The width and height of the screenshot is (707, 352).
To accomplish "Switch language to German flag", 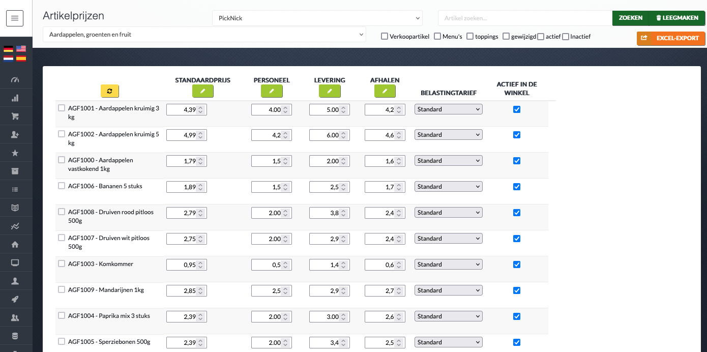I will coord(9,49).
